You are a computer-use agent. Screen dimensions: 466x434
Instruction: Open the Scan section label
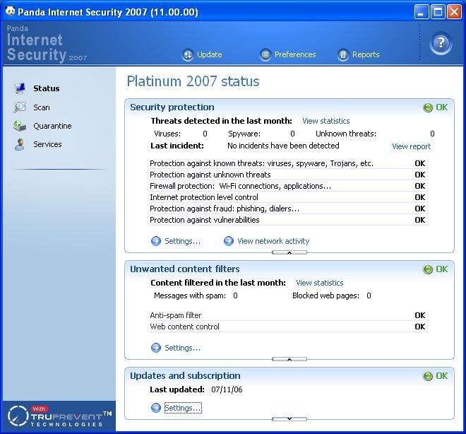point(42,107)
